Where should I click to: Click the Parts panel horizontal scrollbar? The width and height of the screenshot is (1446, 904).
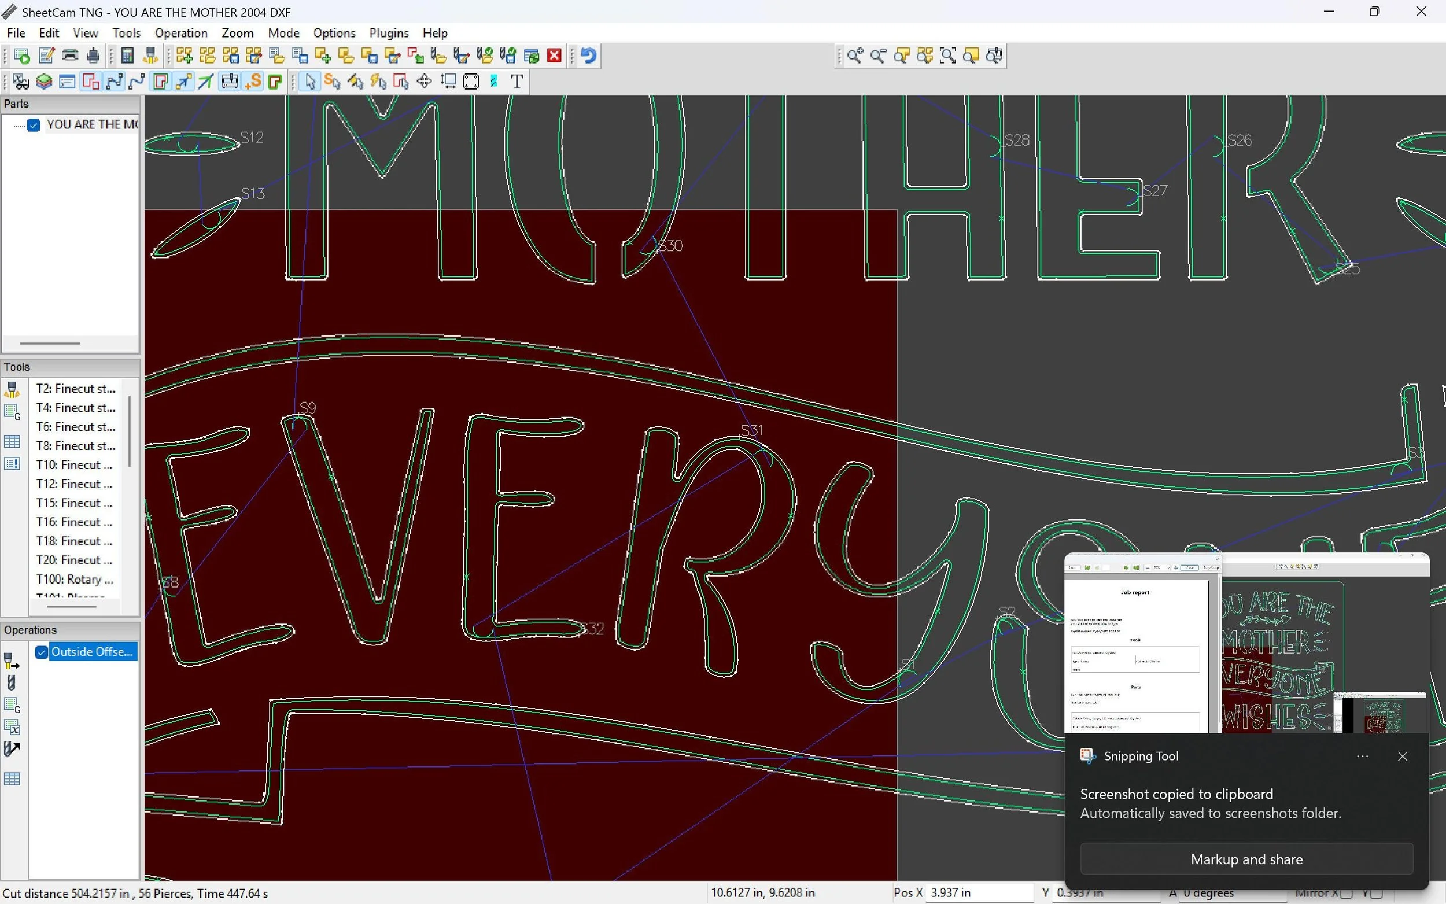coord(50,343)
